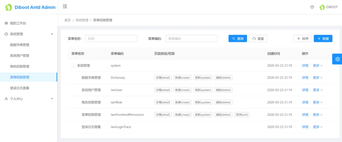Click the 页面按钮/权限 column header

(x=164, y=54)
